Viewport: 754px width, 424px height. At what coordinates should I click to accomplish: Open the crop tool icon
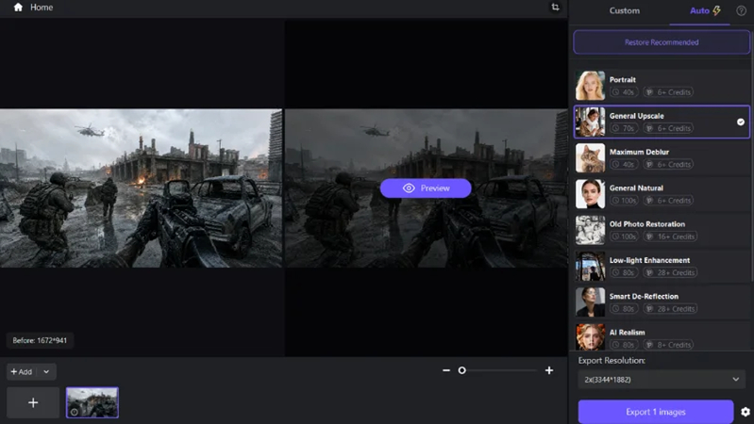[x=556, y=8]
